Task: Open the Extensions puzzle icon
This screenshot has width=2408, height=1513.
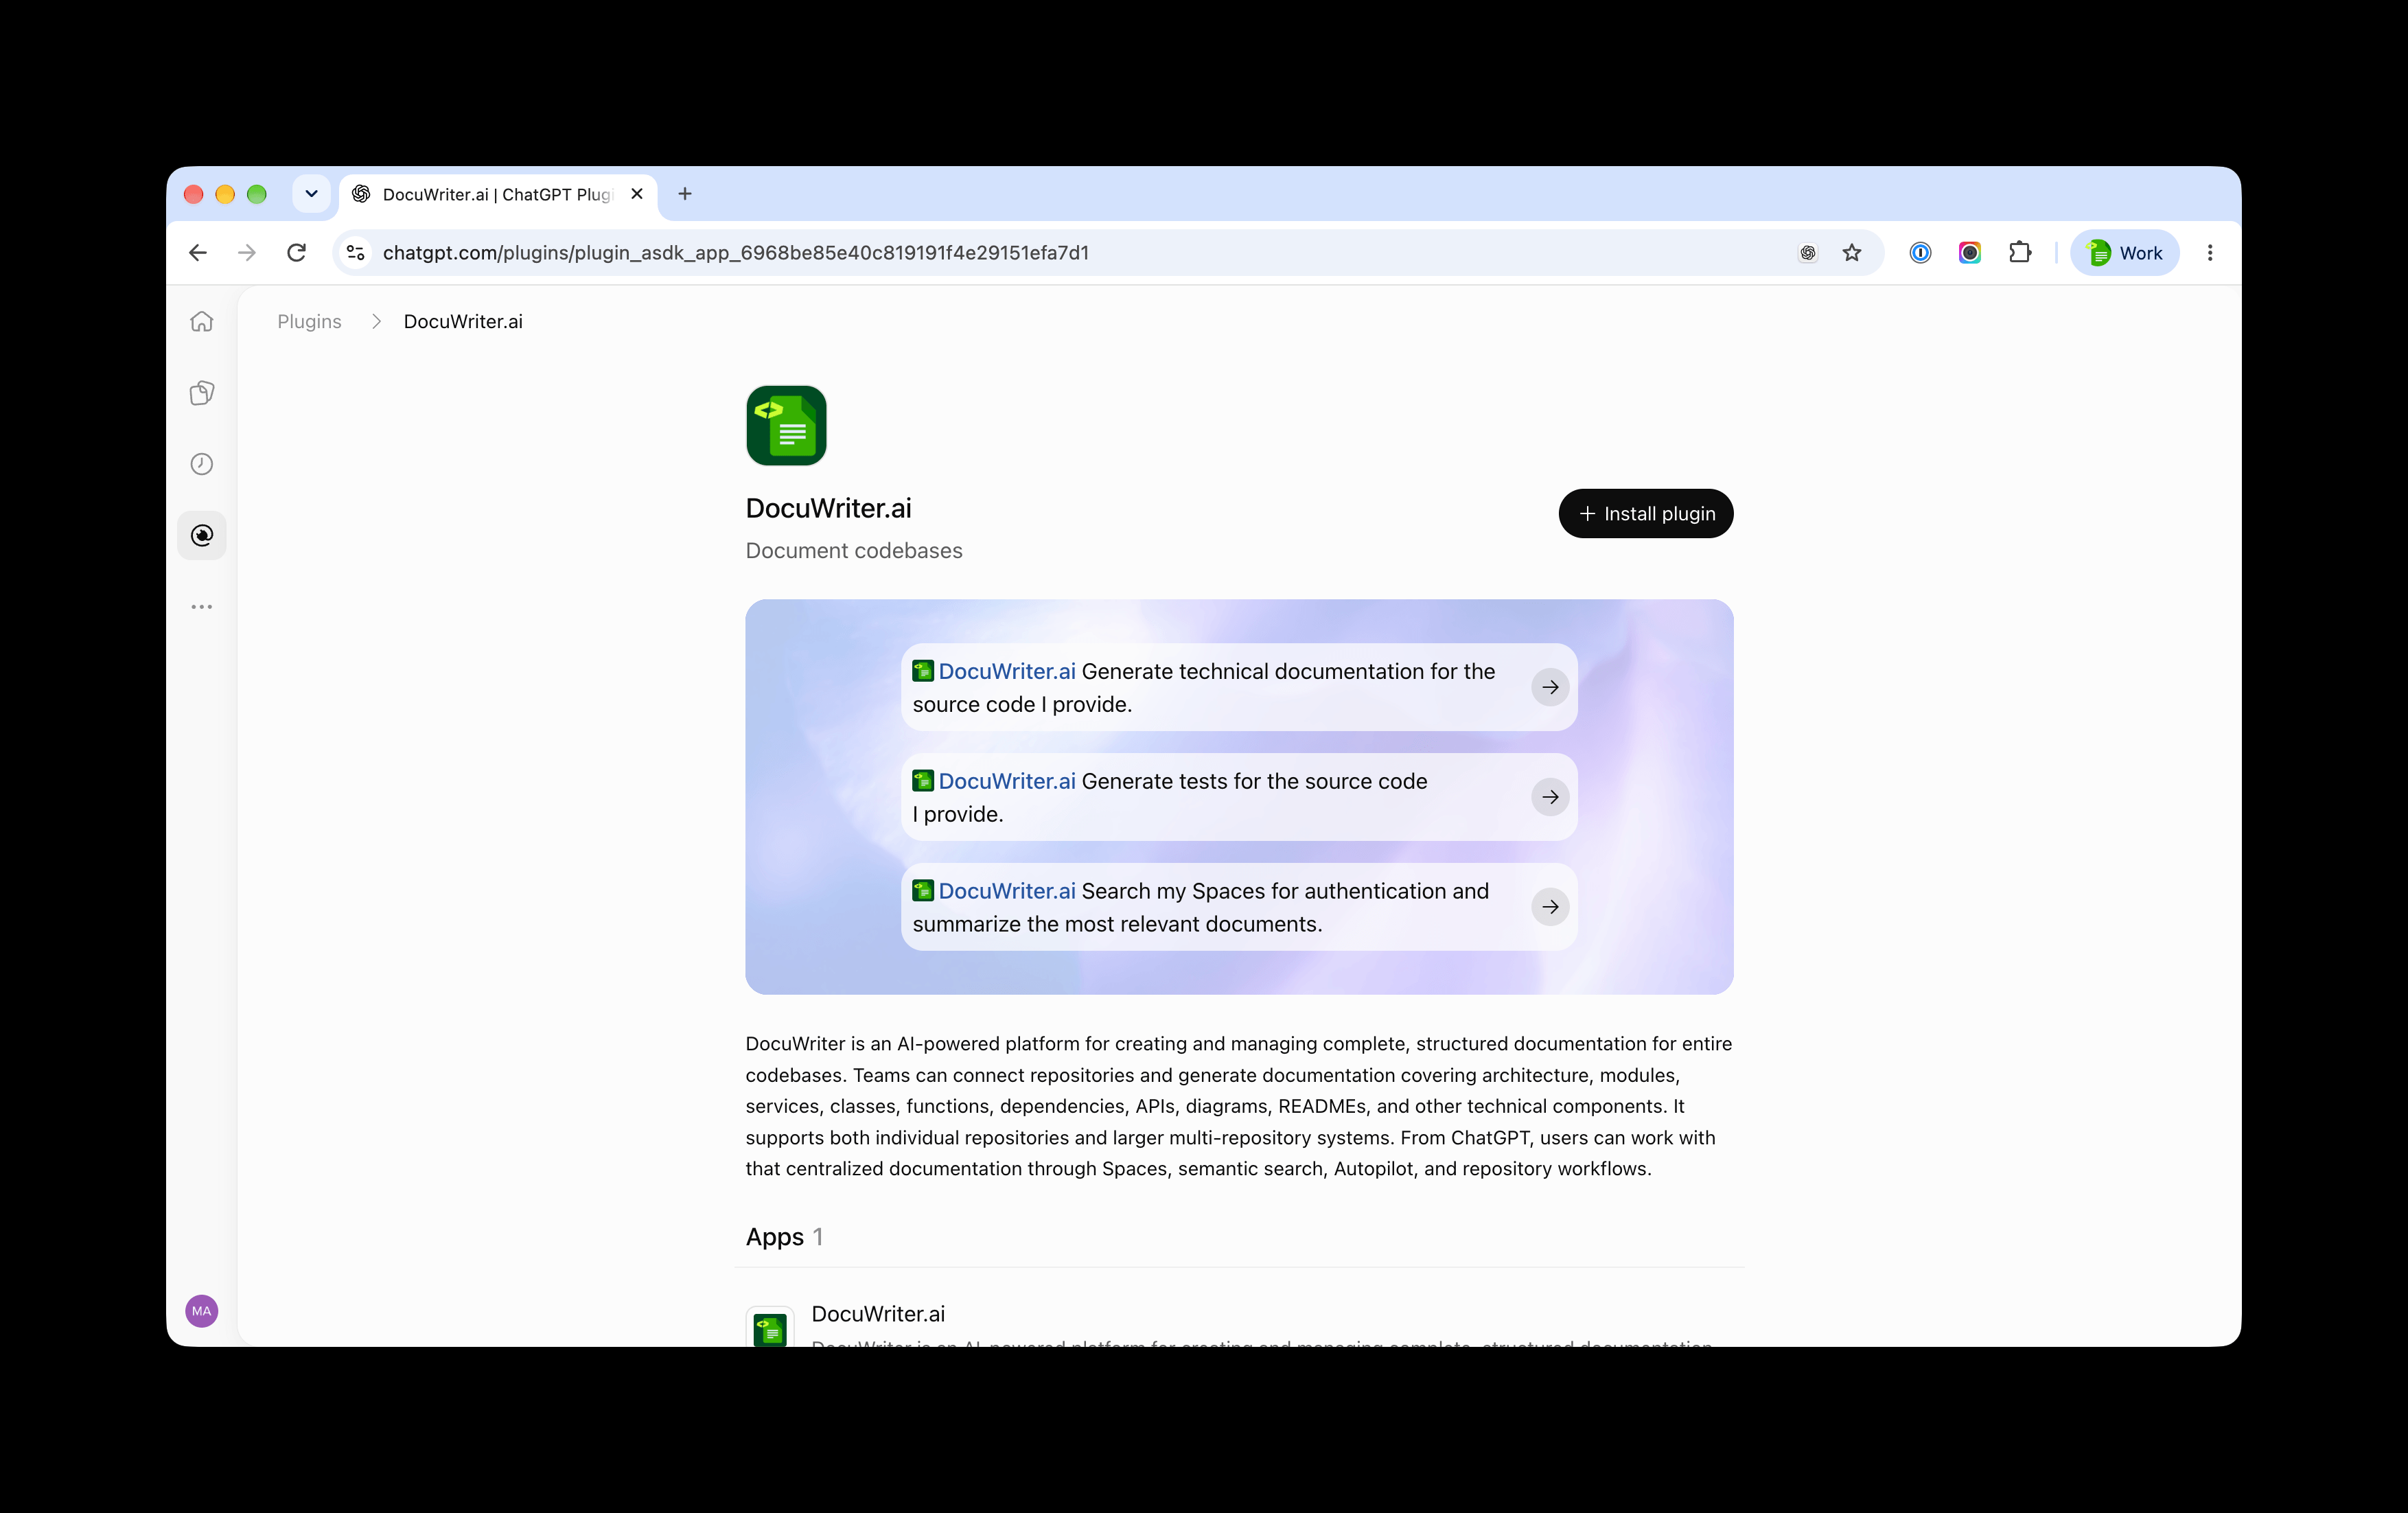Action: [x=2020, y=253]
